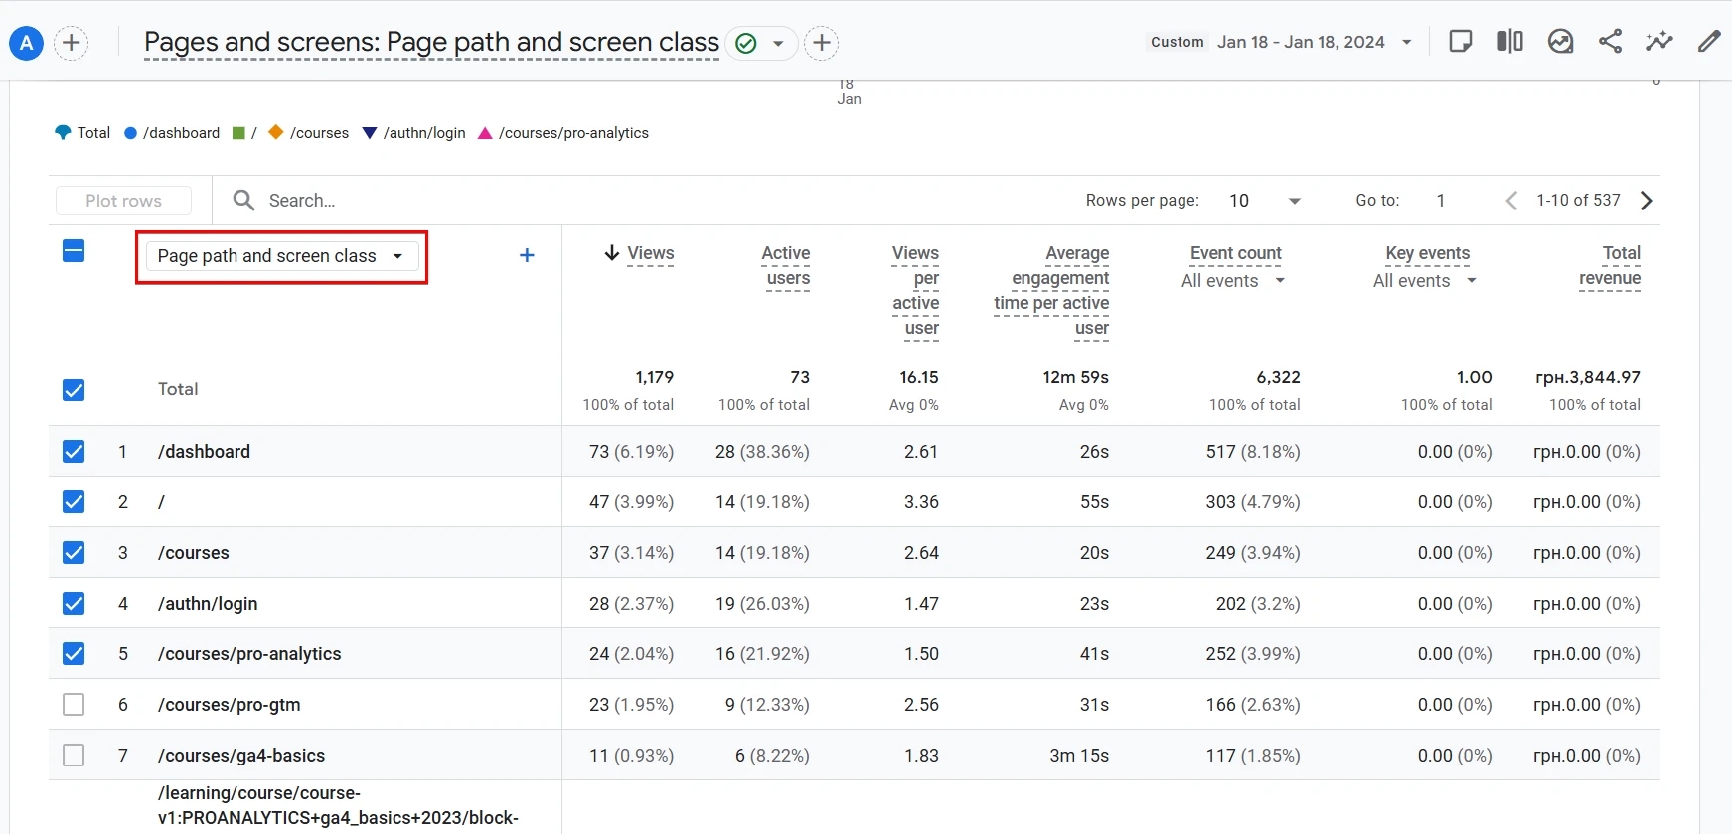Customize report with the pencil icon
Image resolution: width=1732 pixels, height=834 pixels.
pos(1709,42)
